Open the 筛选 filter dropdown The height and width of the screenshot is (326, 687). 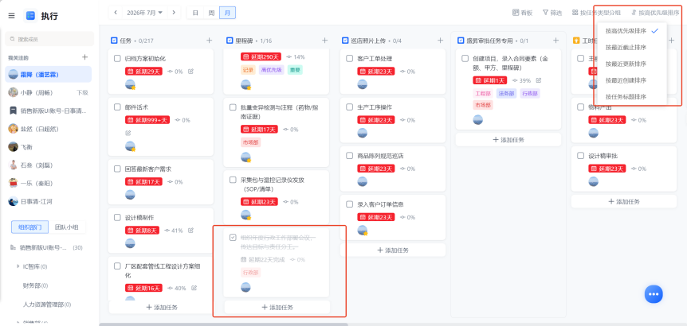pyautogui.click(x=552, y=13)
